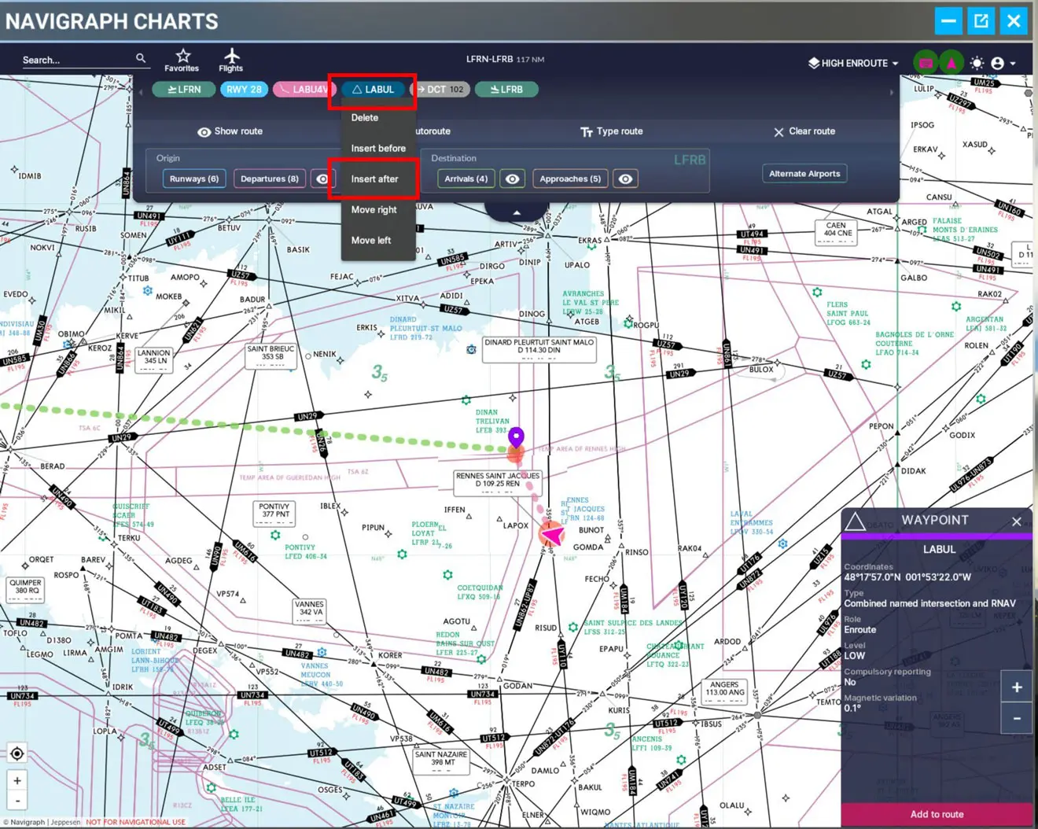Select the LFRN origin route chip
Viewport: 1038px width, 829px height.
pyautogui.click(x=185, y=90)
